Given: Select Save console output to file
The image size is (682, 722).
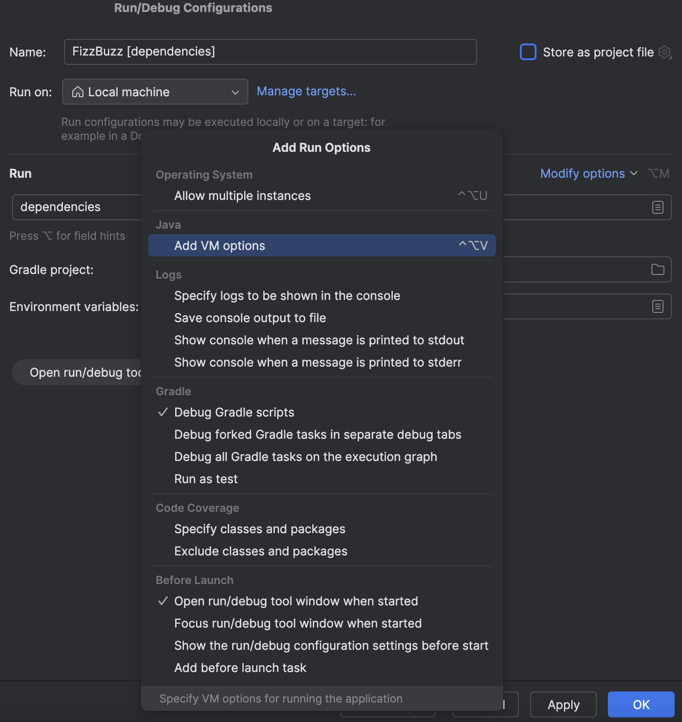Looking at the screenshot, I should click(x=250, y=318).
